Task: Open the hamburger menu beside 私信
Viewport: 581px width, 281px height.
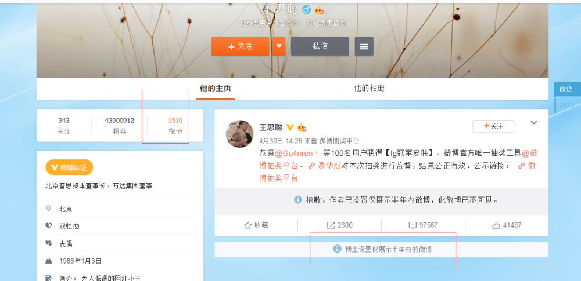Action: [x=364, y=46]
